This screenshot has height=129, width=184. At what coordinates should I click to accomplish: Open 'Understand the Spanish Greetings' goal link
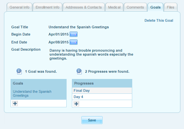pyautogui.click(x=32, y=93)
